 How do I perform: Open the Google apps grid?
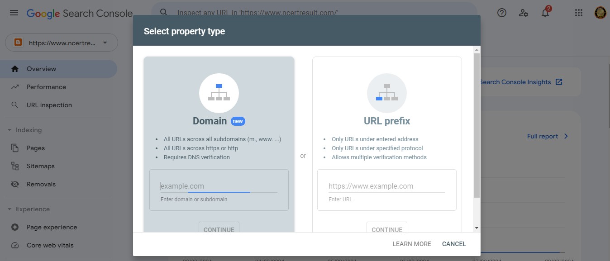coord(579,13)
